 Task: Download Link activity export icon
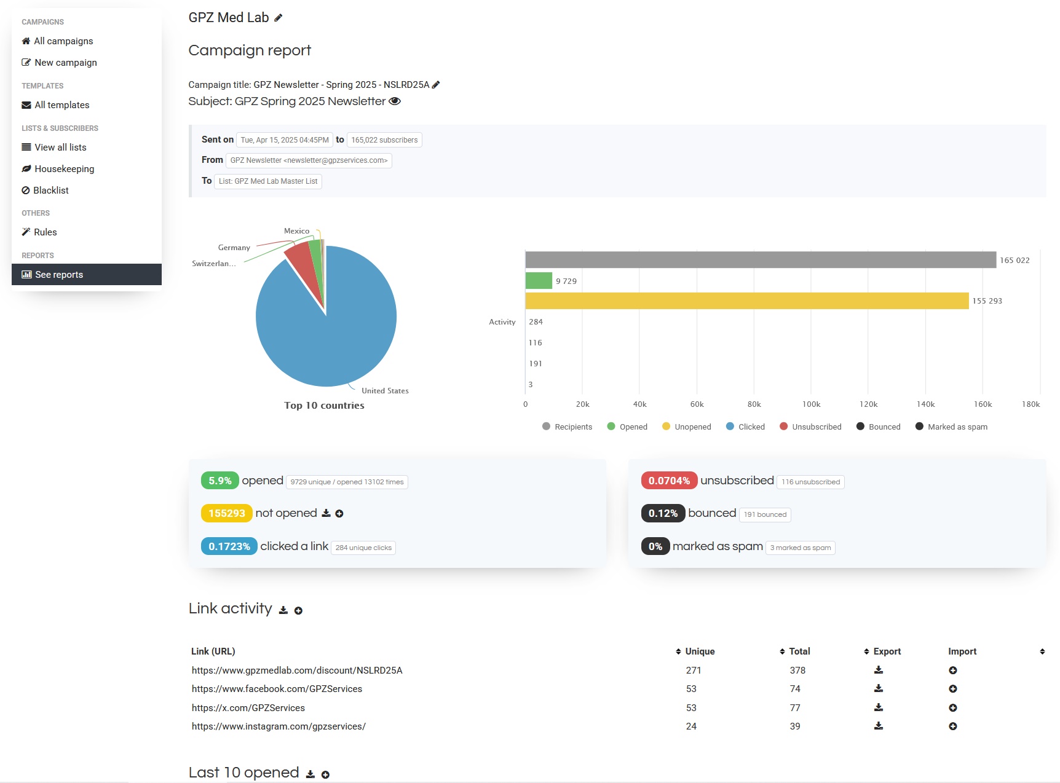pos(283,610)
